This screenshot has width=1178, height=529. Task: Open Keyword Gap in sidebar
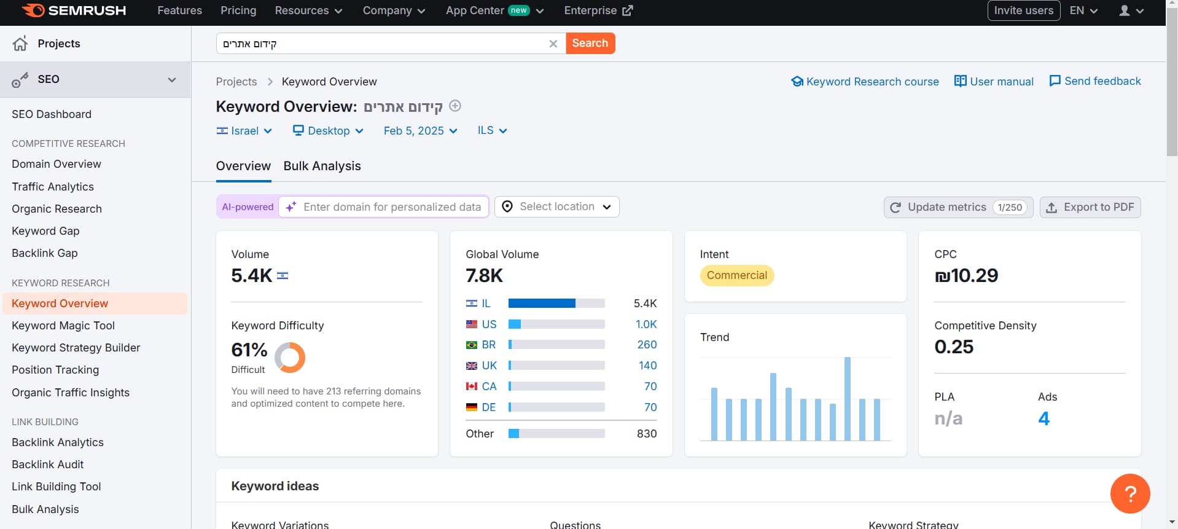tap(45, 231)
